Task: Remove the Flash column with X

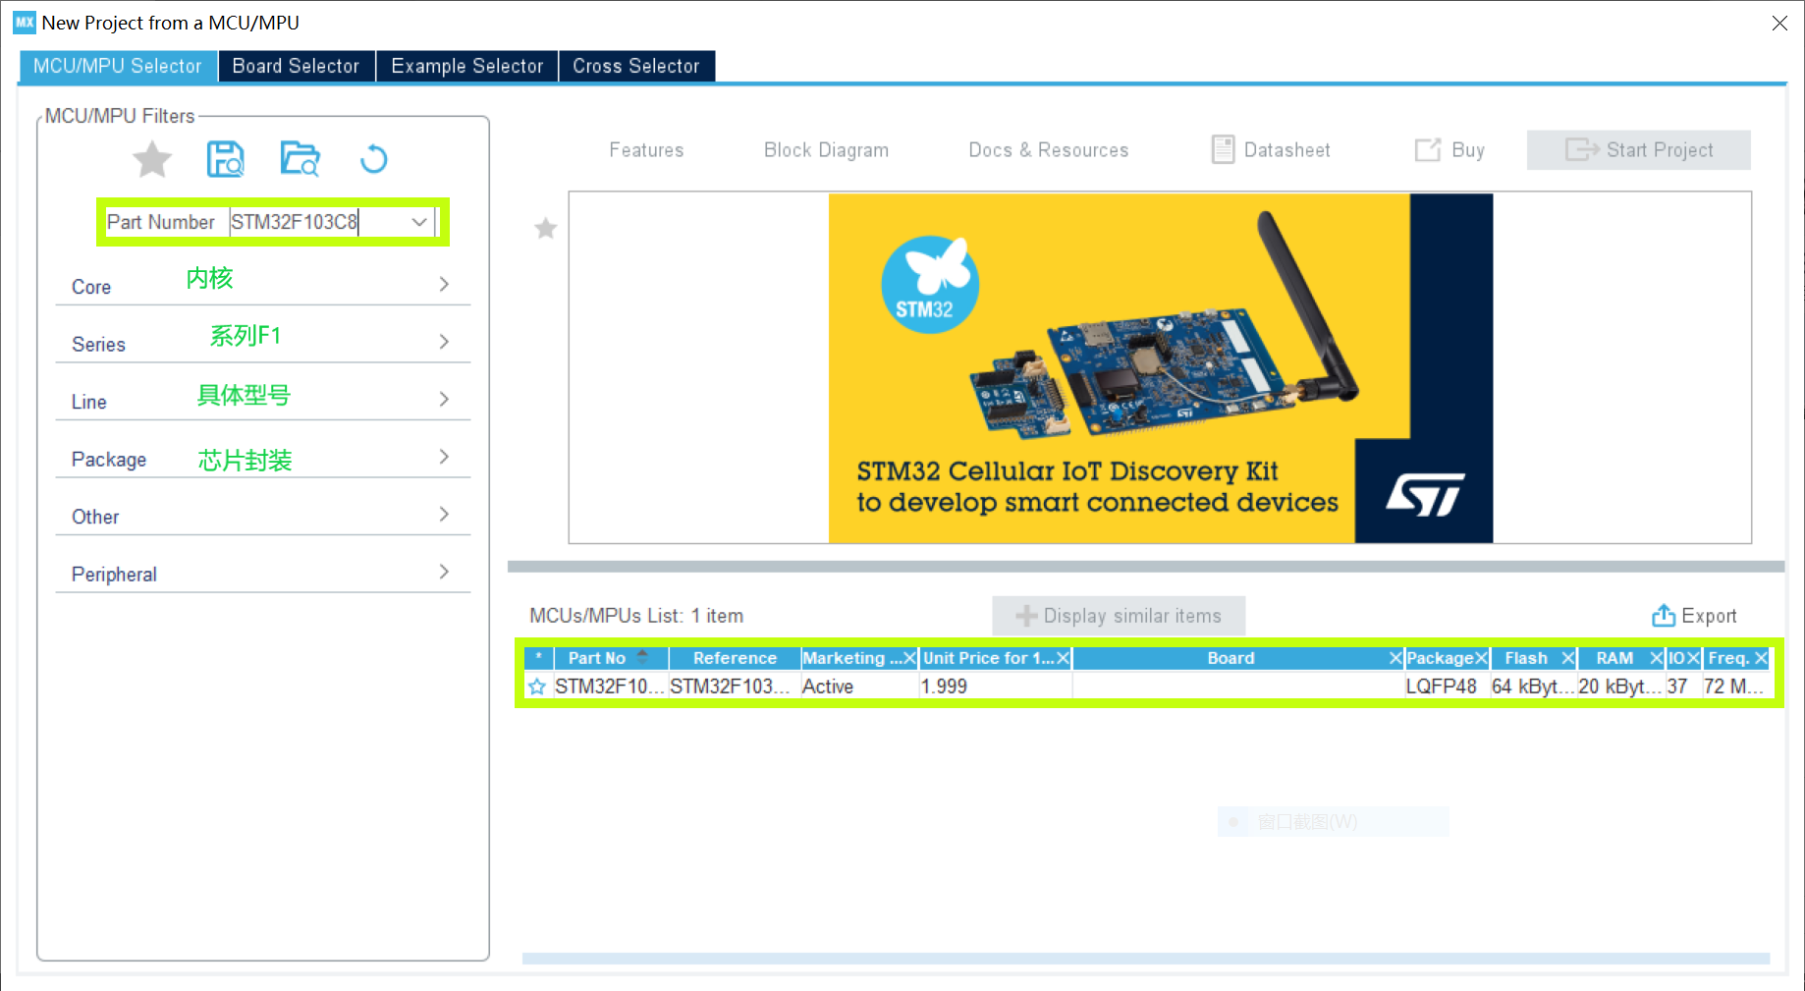Action: [x=1568, y=658]
